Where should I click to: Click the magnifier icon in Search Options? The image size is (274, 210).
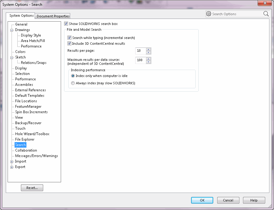point(266,14)
